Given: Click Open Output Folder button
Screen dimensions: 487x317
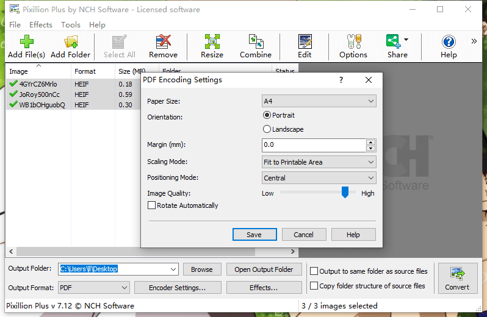Looking at the screenshot, I should 264,269.
